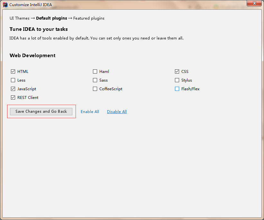Uncheck the JavaScript checkbox
Image resolution: width=264 pixels, height=220 pixels.
(13, 89)
